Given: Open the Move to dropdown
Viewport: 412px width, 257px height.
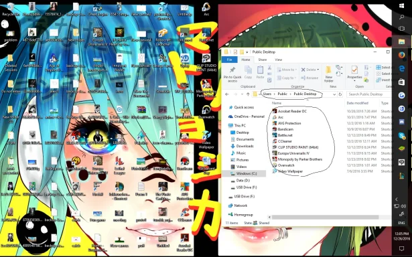Looking at the screenshot, I should [x=287, y=70].
